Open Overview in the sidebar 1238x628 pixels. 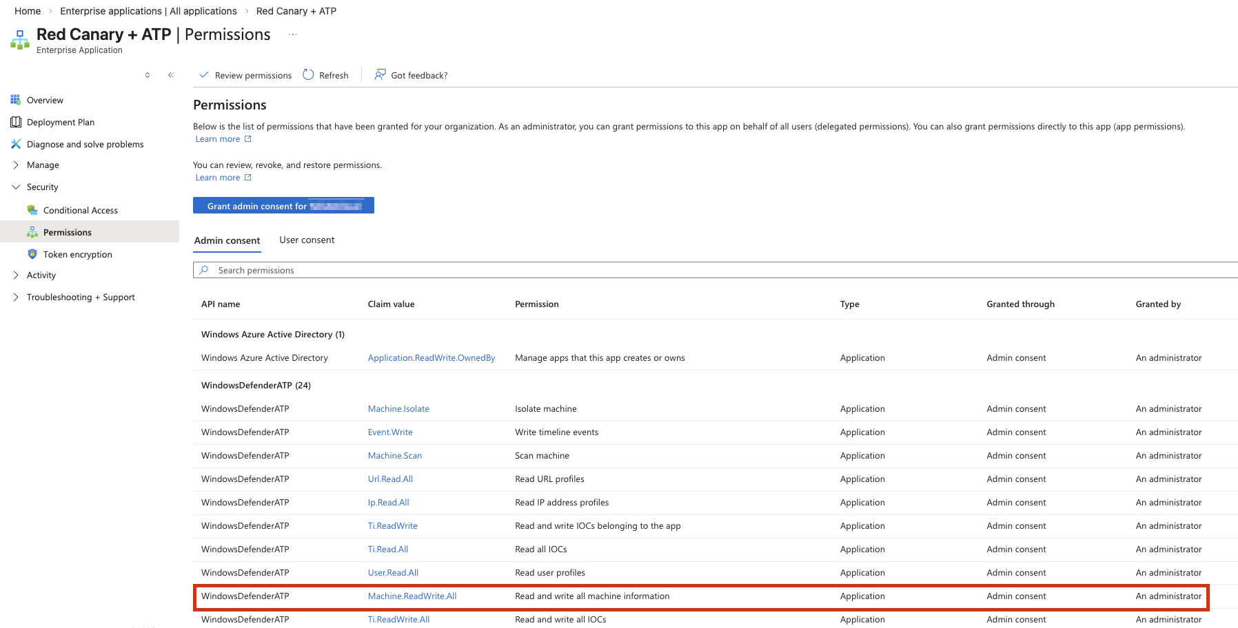(45, 100)
